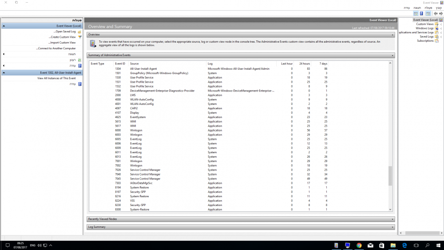Open the פעולה (Action) menu
Image resolution: width=444 pixels, height=250 pixels.
pos(428,8)
